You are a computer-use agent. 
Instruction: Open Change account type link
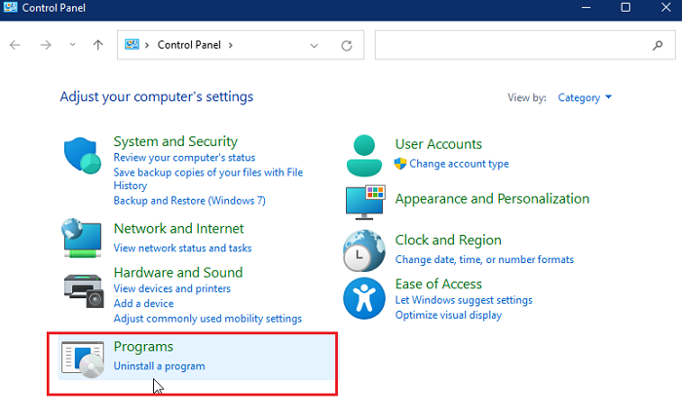(x=459, y=164)
